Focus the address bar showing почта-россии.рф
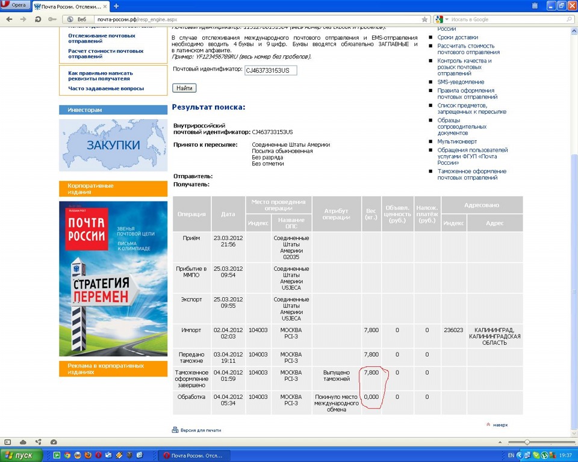Viewport: 578px width, 462px height. tap(258, 19)
